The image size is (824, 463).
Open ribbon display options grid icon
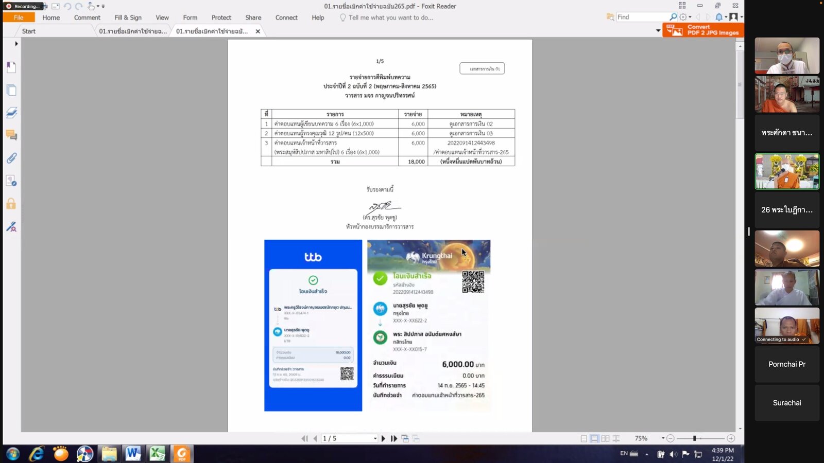pyautogui.click(x=682, y=6)
